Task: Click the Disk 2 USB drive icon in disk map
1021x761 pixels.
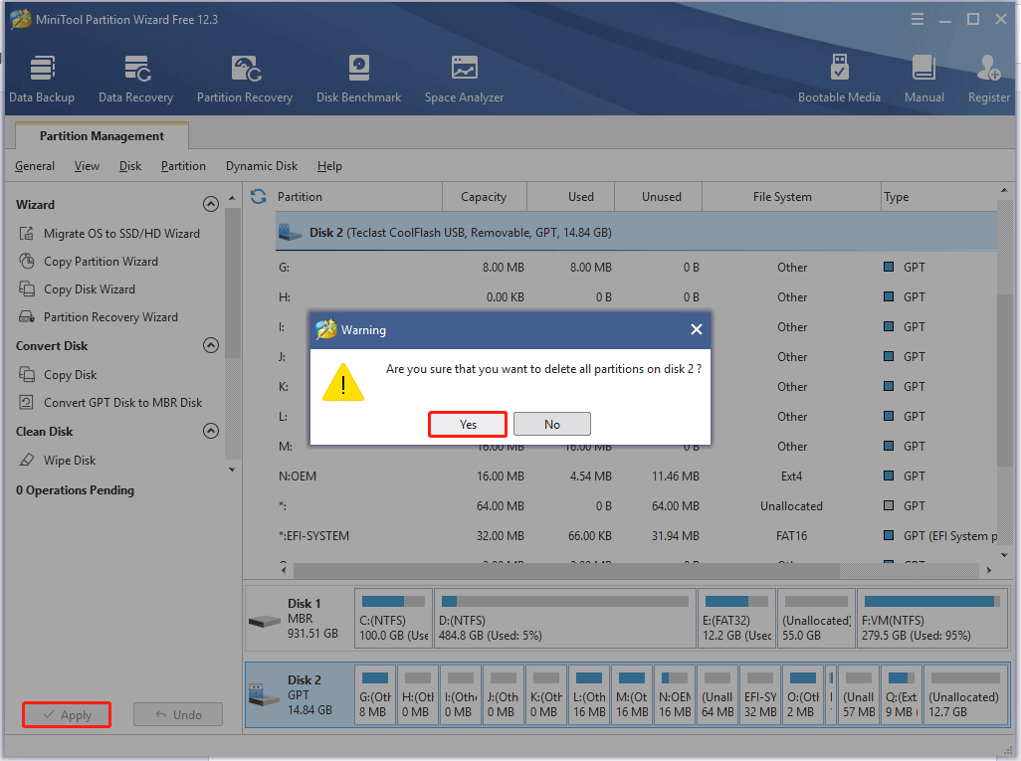Action: coord(265,694)
